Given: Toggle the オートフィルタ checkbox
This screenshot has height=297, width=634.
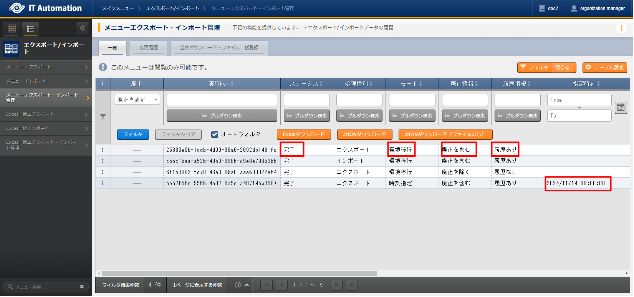Looking at the screenshot, I should [215, 134].
